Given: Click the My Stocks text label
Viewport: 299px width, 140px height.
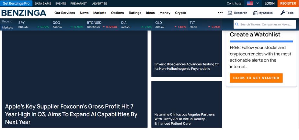Looking at the screenshot, I should (x=265, y=13).
